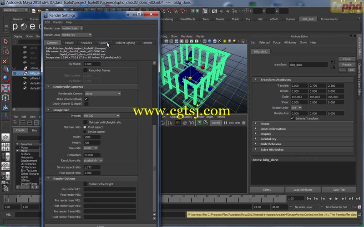The height and width of the screenshot is (227, 364).
Task: Open the Render Layer masterLayer dropdown
Action: [x=72, y=28]
